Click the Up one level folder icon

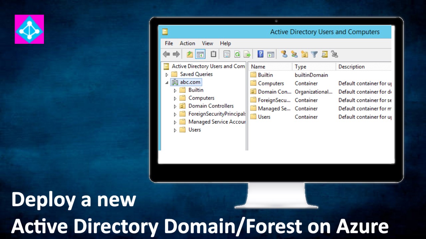coord(190,54)
